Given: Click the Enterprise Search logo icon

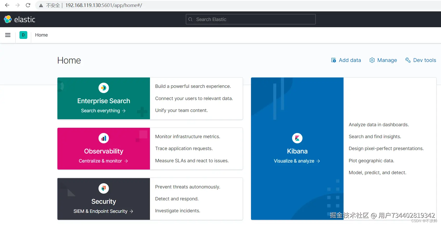Looking at the screenshot, I should tap(104, 88).
